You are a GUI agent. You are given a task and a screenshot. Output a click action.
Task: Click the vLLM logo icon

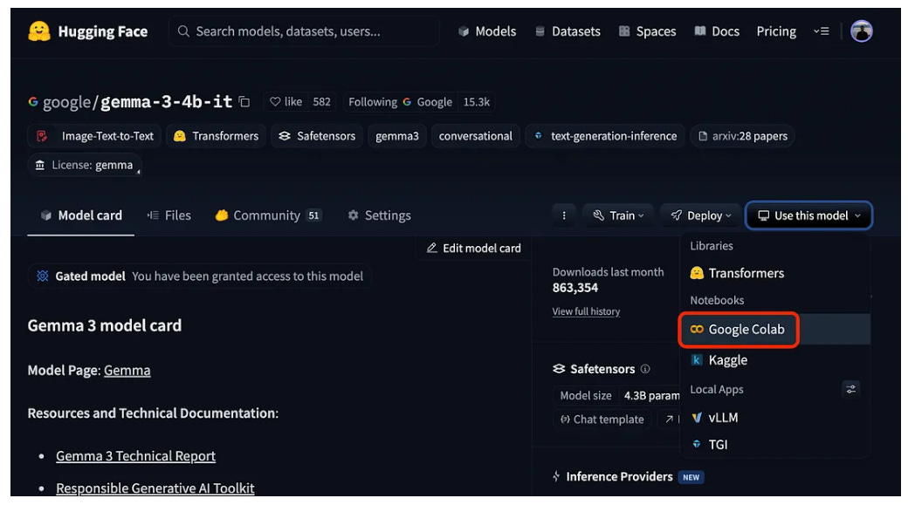[x=696, y=418]
